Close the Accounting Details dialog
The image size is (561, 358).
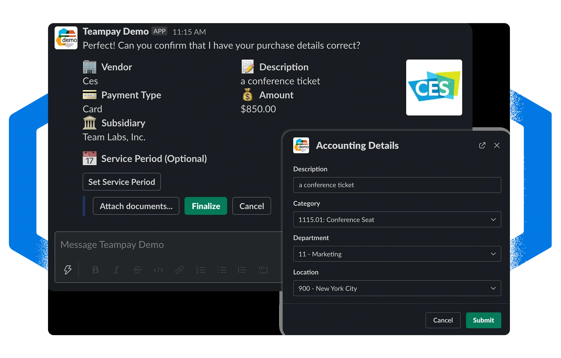click(497, 145)
